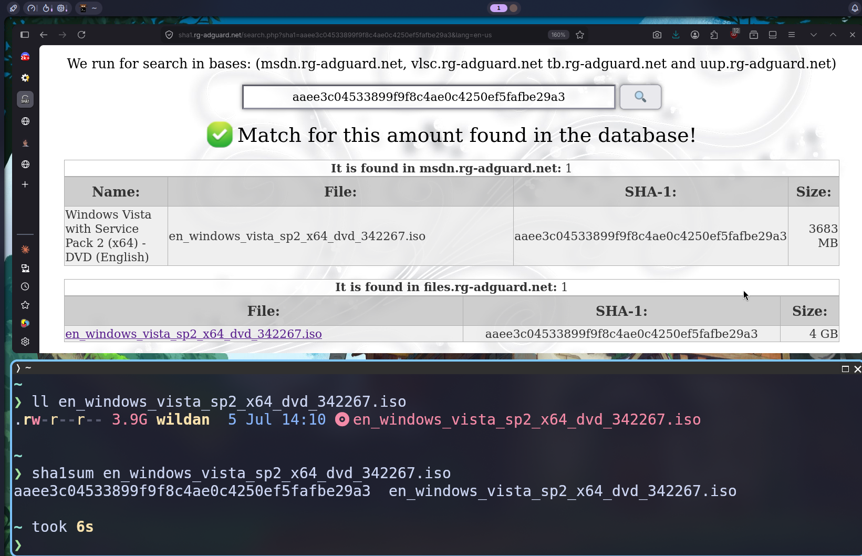
Task: Open the container tabs box icon
Action: 754,35
